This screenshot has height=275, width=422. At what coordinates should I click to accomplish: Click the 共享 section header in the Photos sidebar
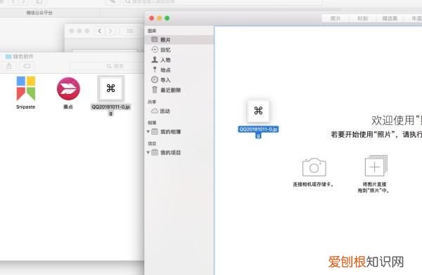click(152, 102)
